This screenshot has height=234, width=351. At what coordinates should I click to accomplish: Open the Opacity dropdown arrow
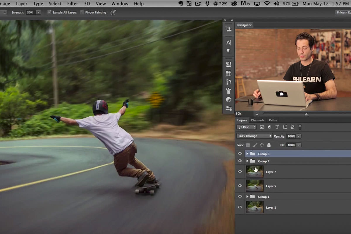coord(299,136)
